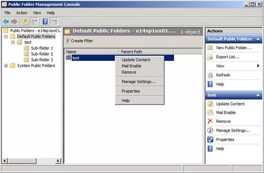Open the View submenu arrow in Actions
This screenshot has height=173, width=264.
pos(258,66)
